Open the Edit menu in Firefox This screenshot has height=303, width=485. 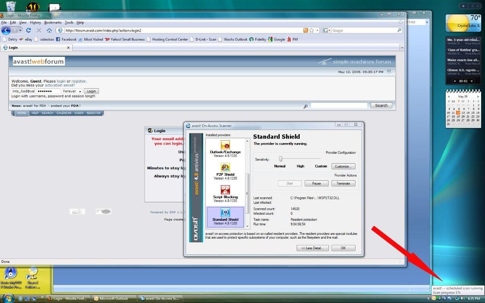pos(13,23)
